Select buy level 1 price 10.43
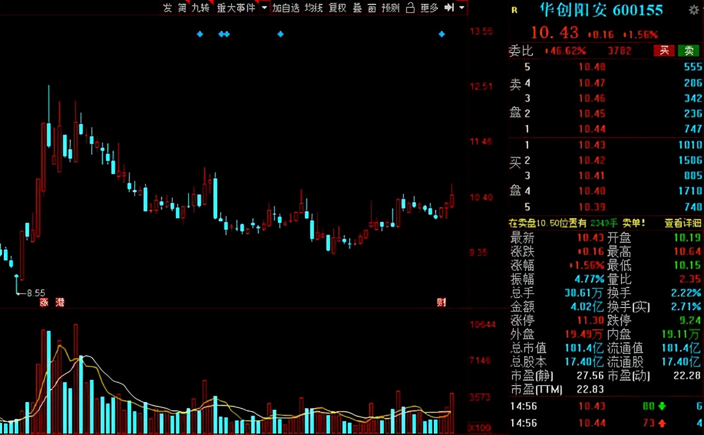 592,145
